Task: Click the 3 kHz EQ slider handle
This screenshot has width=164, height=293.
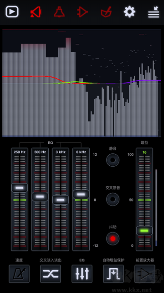Action: coord(61,200)
